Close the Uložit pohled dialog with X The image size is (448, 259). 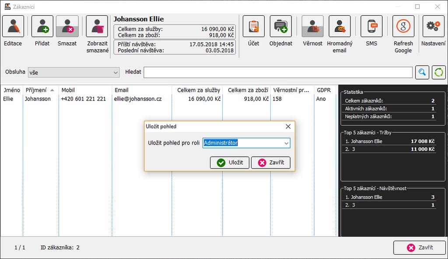click(x=288, y=126)
